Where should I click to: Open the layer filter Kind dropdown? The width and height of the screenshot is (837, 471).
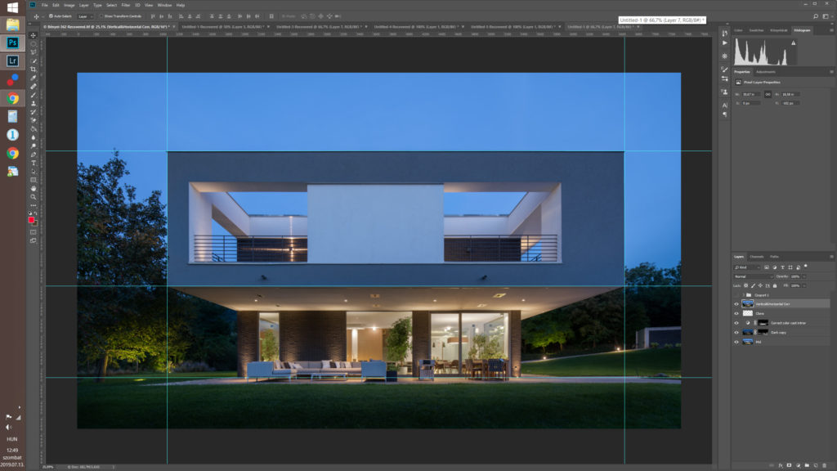747,267
